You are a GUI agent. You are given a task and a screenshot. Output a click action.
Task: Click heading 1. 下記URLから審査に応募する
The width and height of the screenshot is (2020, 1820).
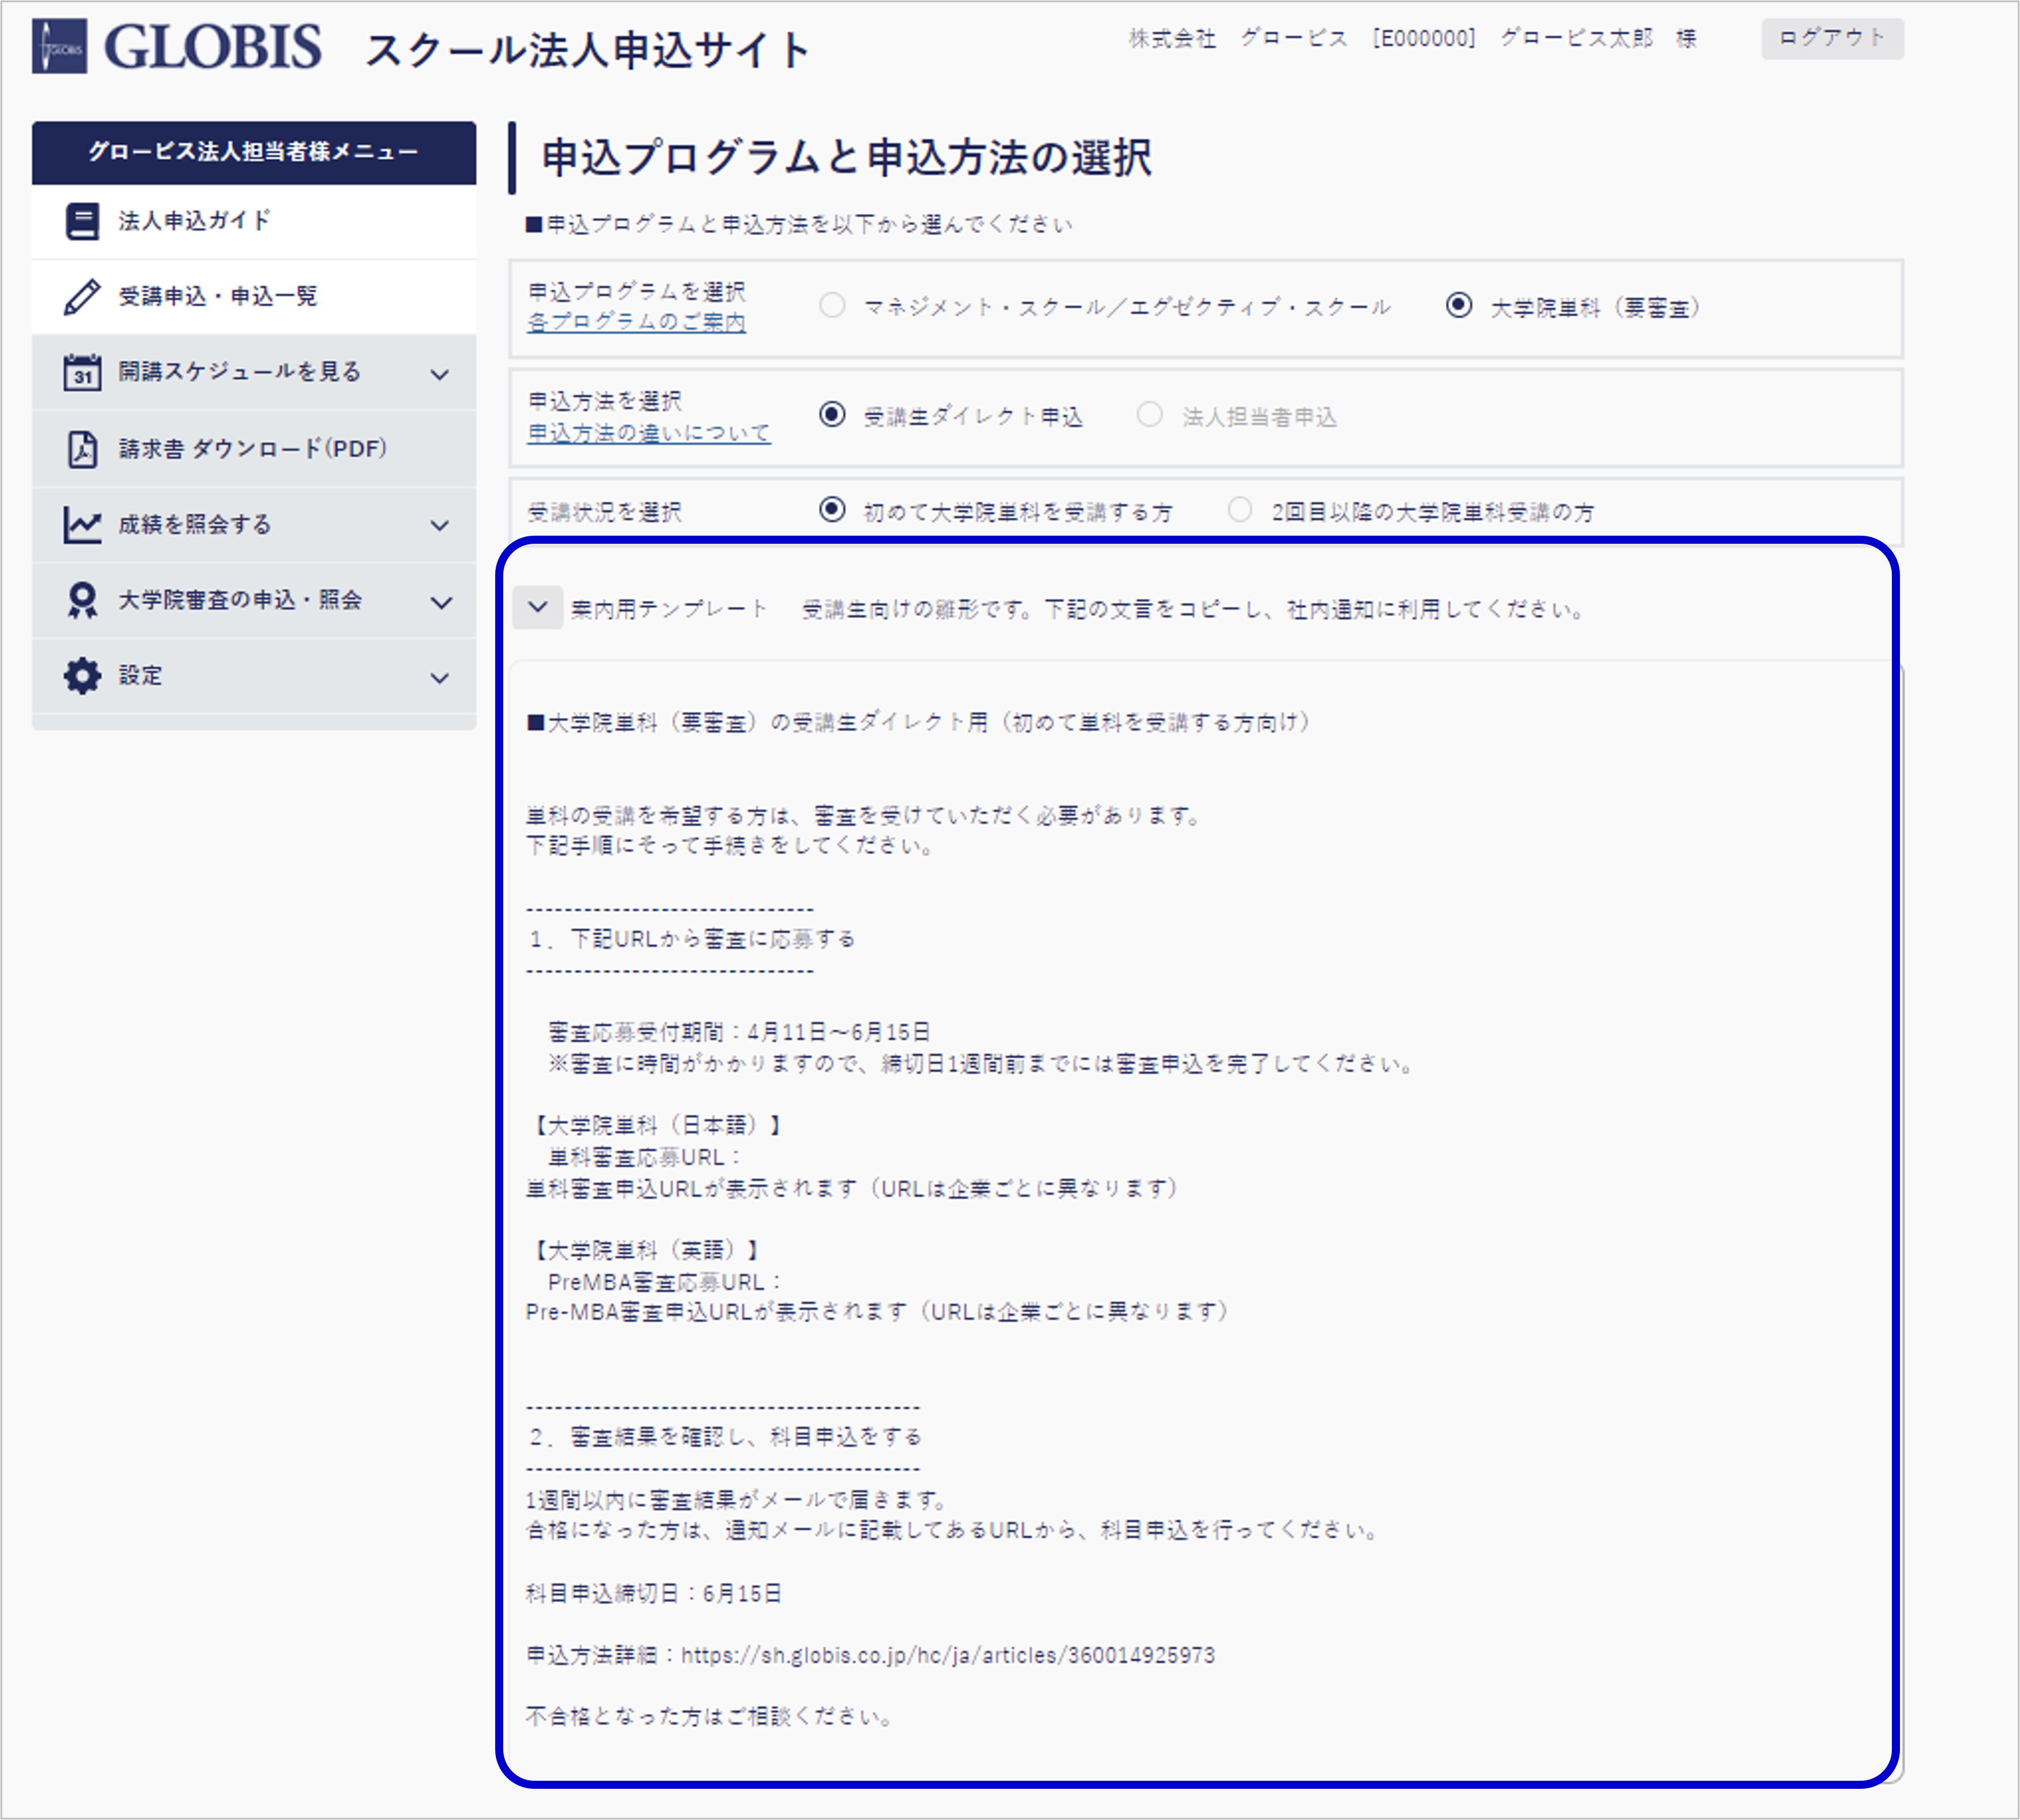(692, 940)
